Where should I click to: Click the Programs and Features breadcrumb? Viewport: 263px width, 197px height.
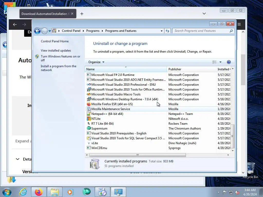[121, 31]
